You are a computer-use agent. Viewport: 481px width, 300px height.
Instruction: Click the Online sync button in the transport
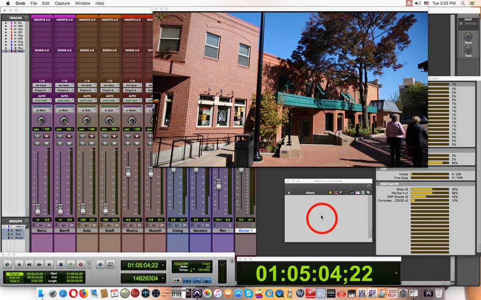point(100,264)
